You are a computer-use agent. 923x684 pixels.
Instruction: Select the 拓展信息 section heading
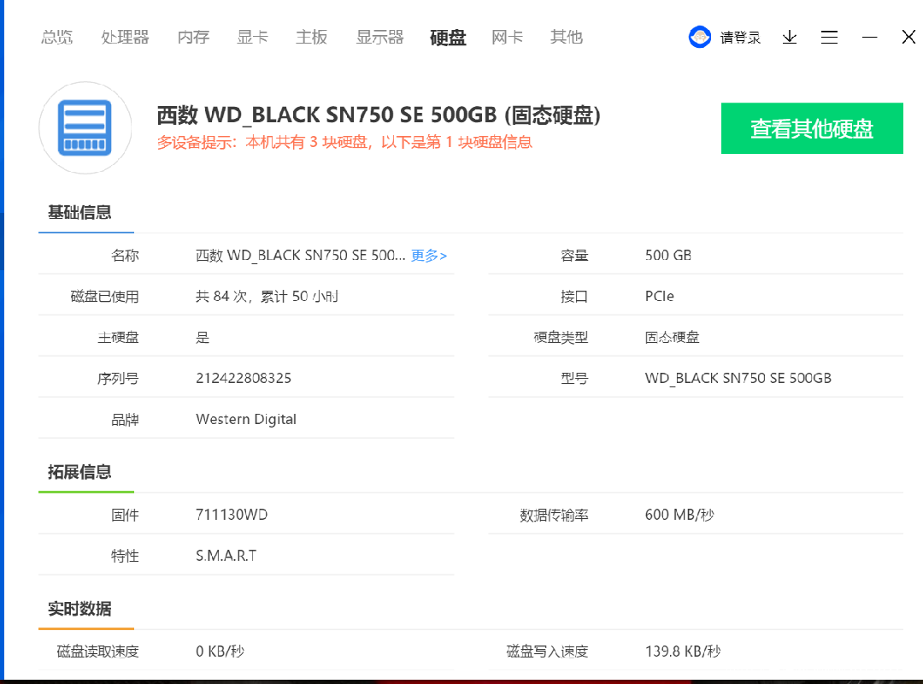(79, 472)
